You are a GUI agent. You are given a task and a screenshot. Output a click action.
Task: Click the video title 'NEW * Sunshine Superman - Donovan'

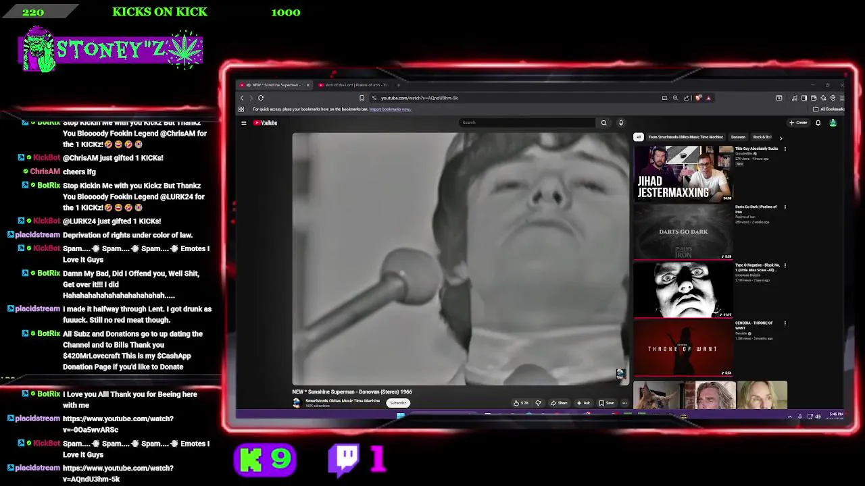click(x=352, y=391)
